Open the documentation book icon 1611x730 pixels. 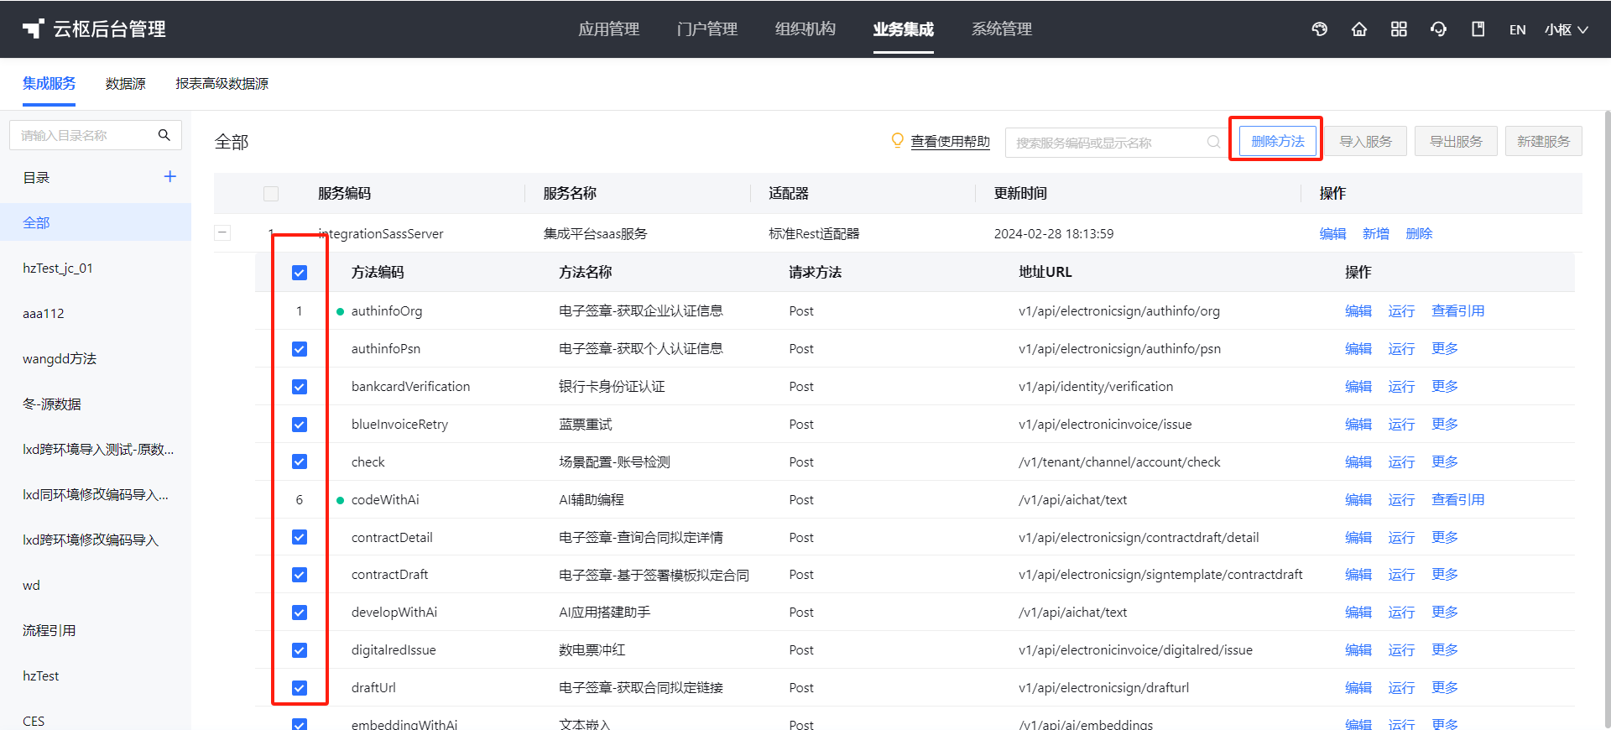tap(1478, 29)
